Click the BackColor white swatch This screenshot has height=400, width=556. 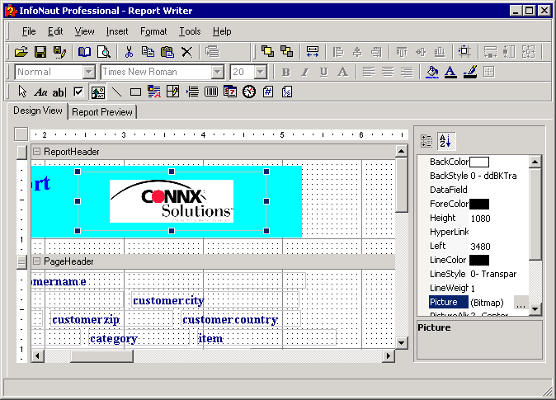pos(479,162)
